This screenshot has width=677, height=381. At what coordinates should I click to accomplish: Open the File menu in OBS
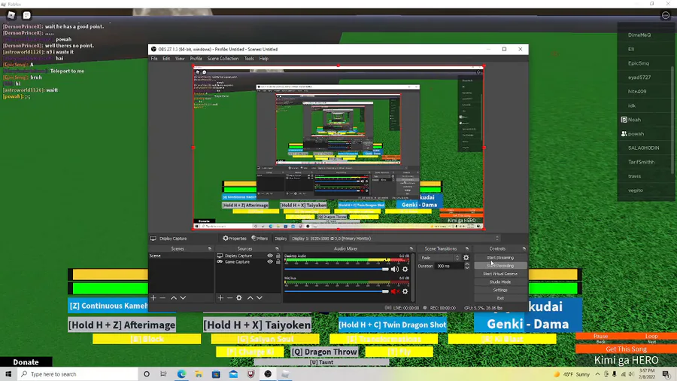tap(154, 58)
